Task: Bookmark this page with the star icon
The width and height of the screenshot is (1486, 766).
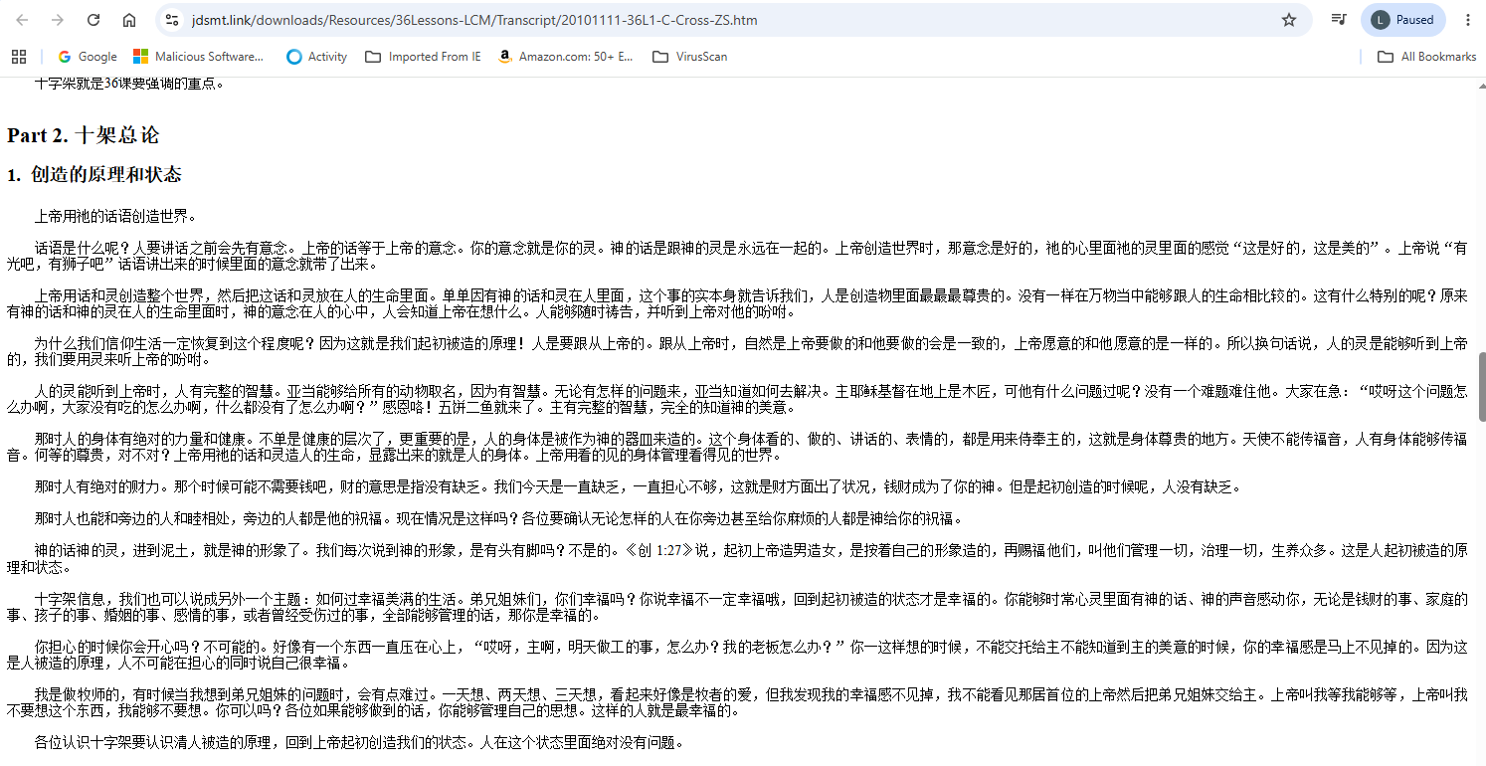Action: 1289,20
